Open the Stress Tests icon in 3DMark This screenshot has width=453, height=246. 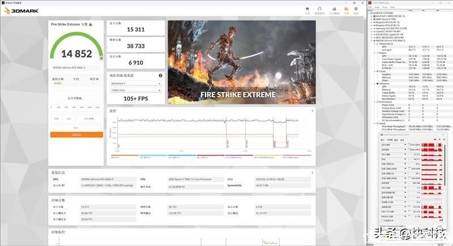point(334,9)
